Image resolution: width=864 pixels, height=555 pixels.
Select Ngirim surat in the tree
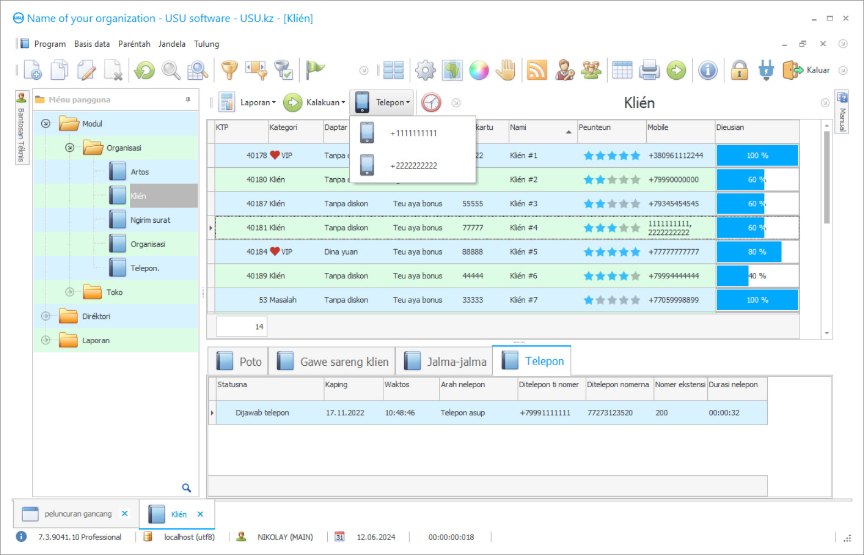pos(150,220)
